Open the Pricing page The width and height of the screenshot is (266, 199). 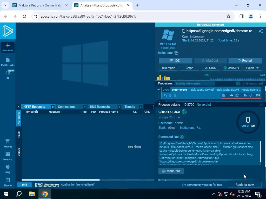8,143
